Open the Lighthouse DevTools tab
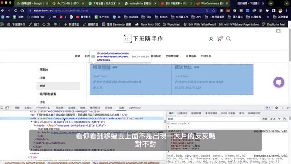 (135, 108)
